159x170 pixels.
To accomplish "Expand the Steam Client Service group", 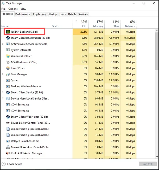I will [3, 93].
